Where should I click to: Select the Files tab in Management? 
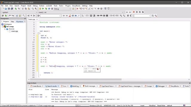(13, 22)
